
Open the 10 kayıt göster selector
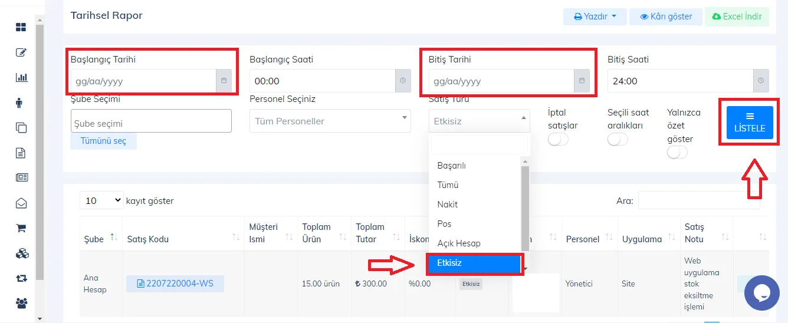point(101,200)
